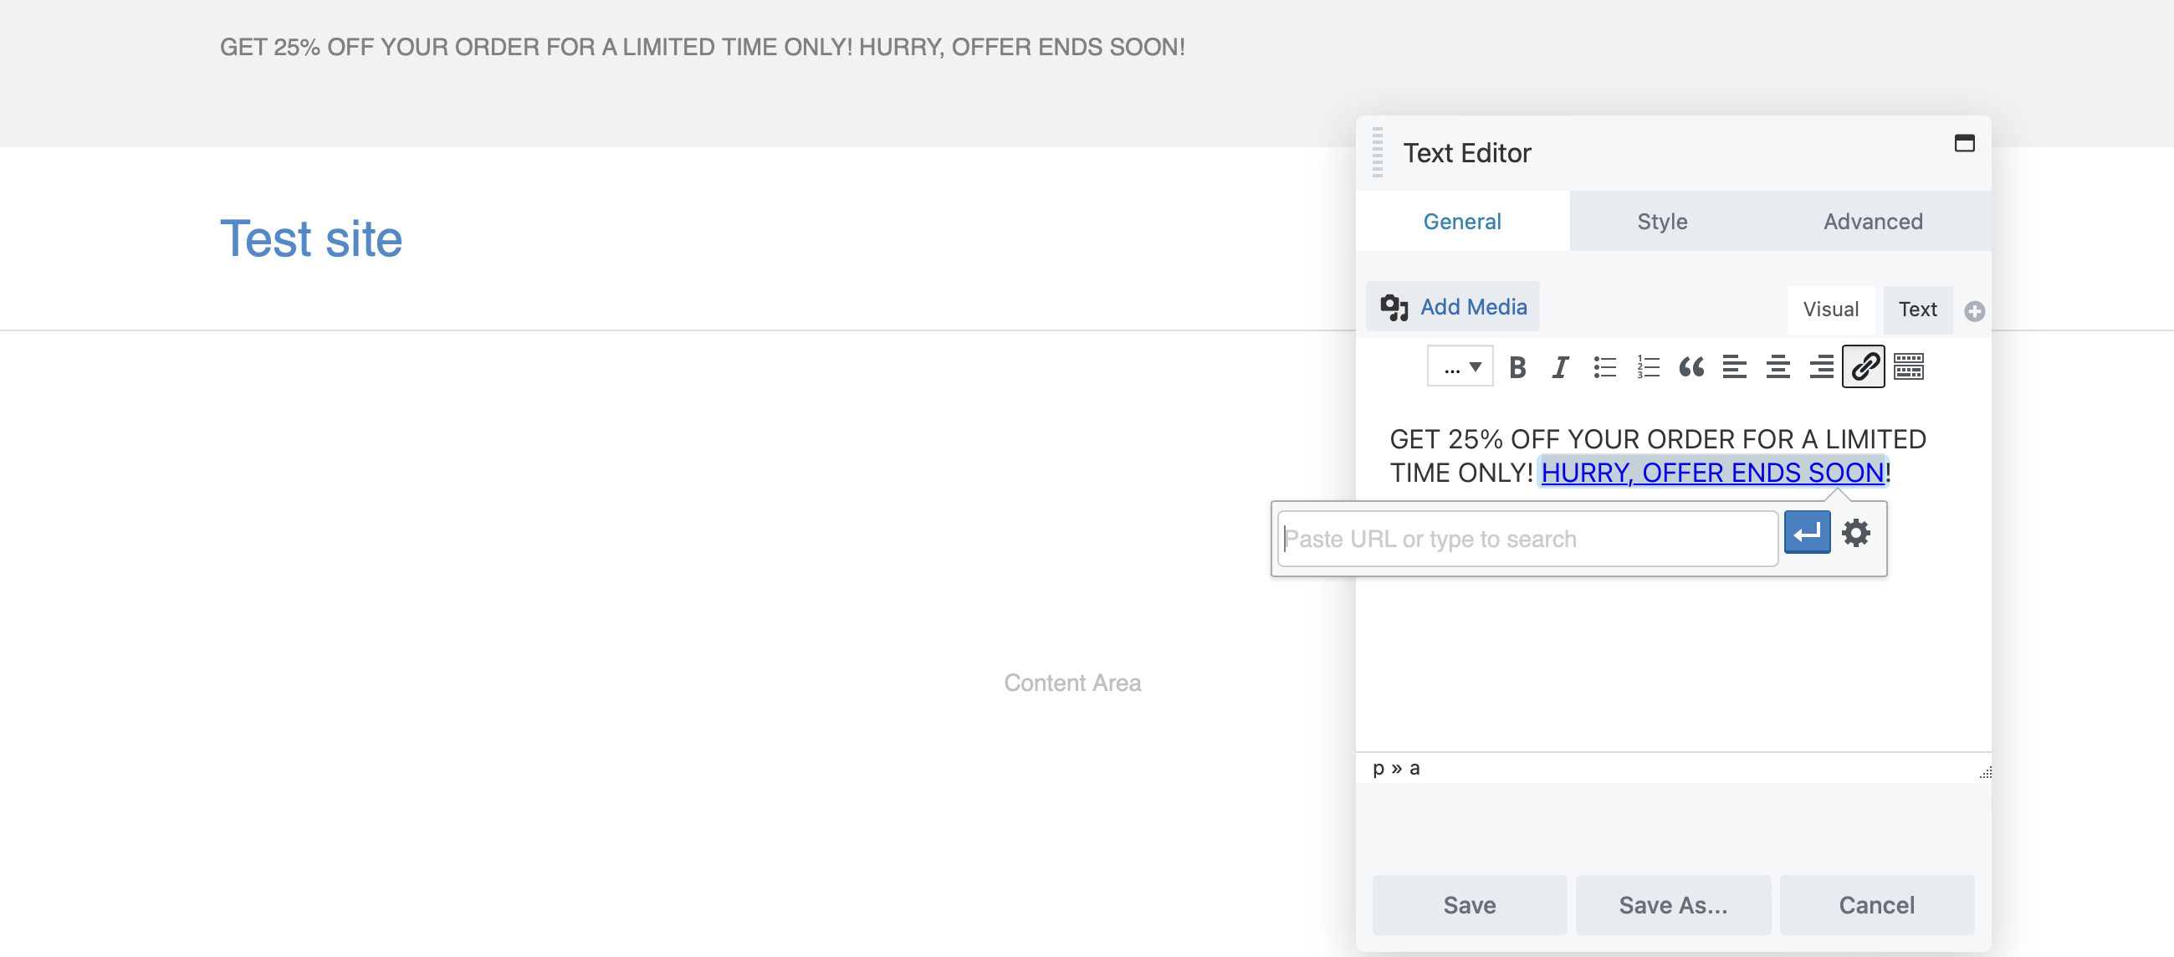Screen dimensions: 2174x957
Task: Select the Style settings tab
Action: pyautogui.click(x=1662, y=221)
